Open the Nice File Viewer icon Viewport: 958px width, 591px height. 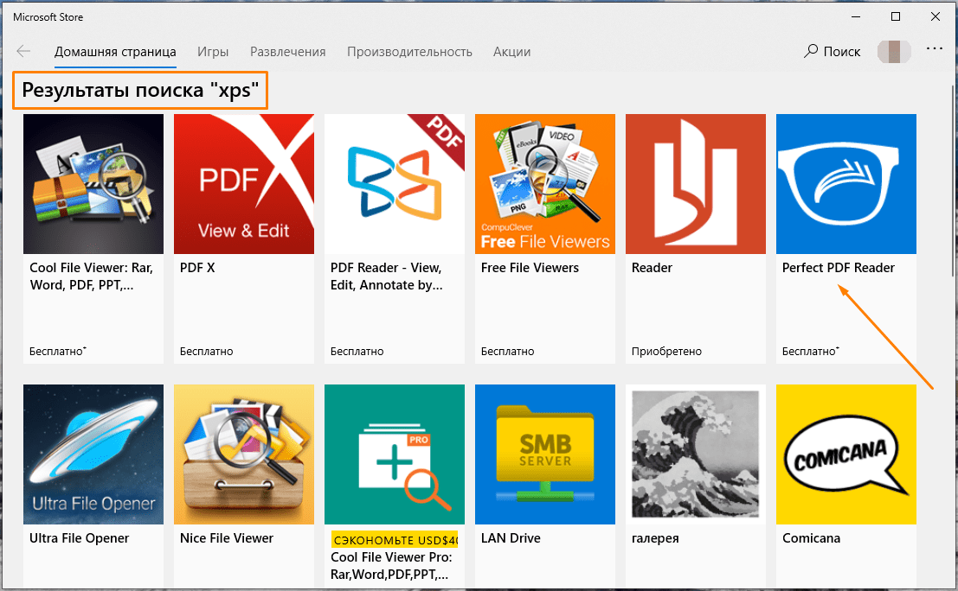[244, 454]
